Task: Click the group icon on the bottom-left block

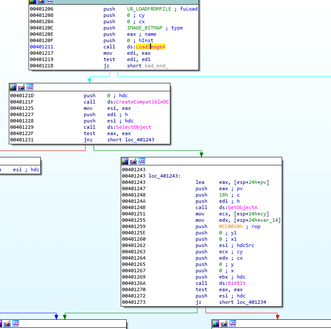Action: [16, 324]
